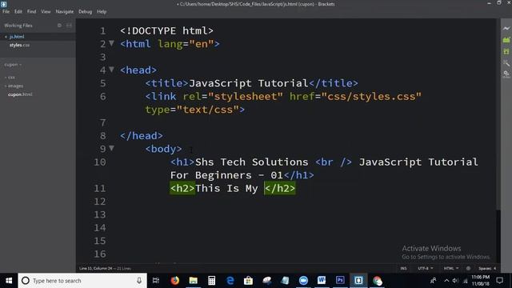
Task: Expand the css folder in the project tree
Action: (x=10, y=78)
